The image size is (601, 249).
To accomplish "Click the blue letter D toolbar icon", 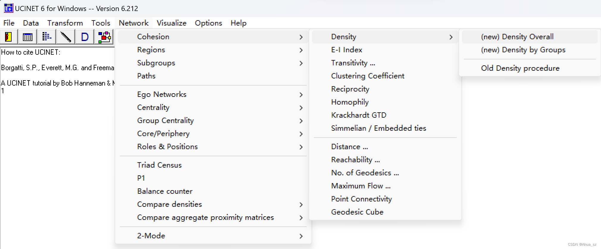I will click(x=85, y=37).
